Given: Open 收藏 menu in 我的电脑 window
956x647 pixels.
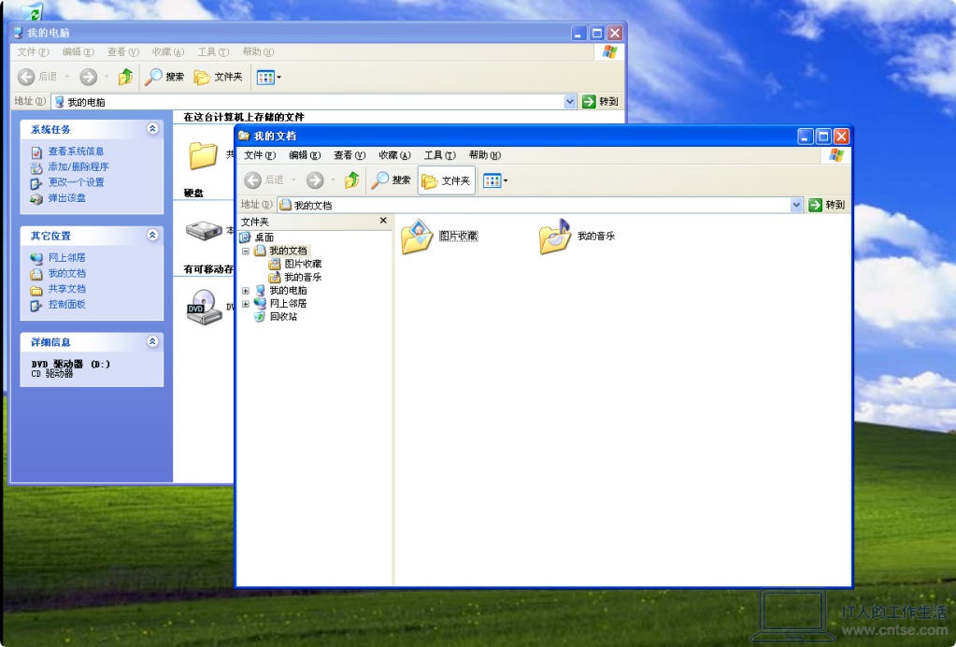Looking at the screenshot, I should (167, 51).
